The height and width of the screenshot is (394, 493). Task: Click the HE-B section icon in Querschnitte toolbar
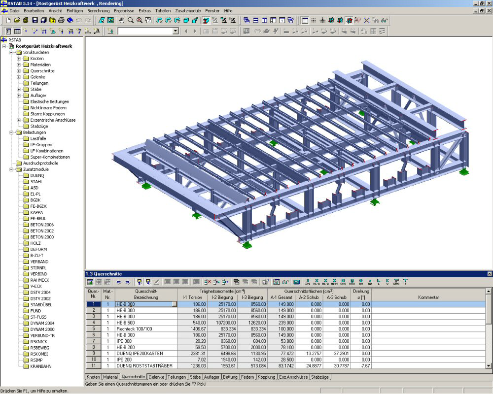[x=326, y=281]
